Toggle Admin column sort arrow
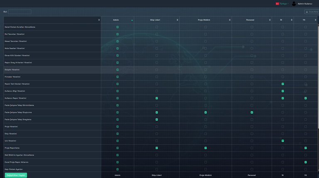This screenshot has width=319, height=178. coord(132,20)
